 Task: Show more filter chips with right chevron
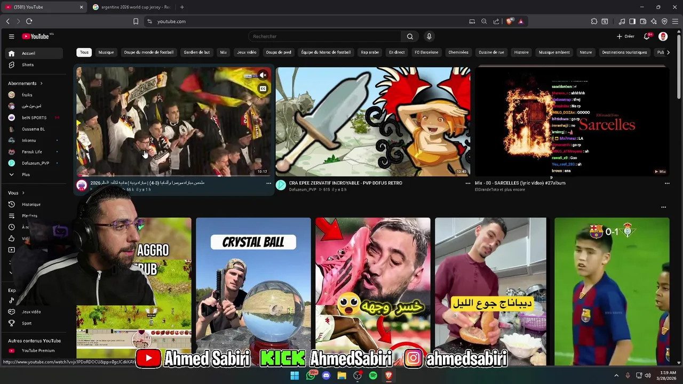(x=668, y=52)
